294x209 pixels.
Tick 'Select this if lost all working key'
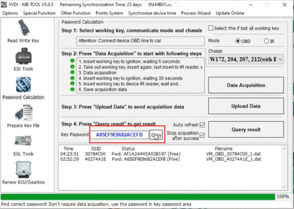[x=211, y=28]
